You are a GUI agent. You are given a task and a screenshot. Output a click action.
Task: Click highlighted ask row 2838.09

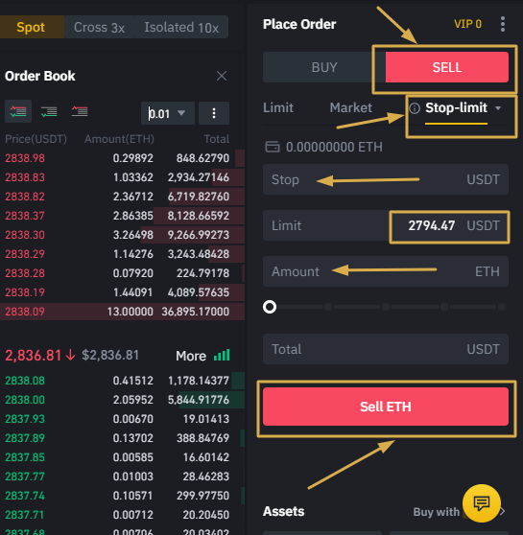(x=122, y=312)
